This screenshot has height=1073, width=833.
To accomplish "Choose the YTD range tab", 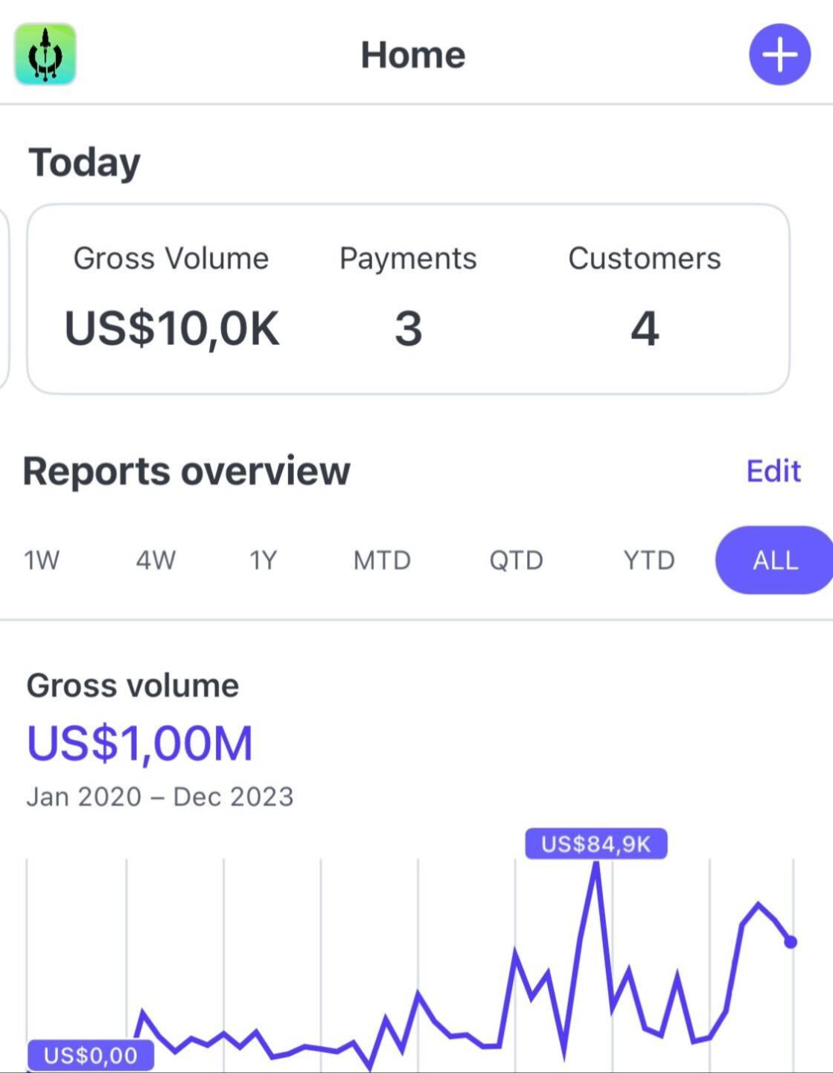I will click(x=649, y=560).
